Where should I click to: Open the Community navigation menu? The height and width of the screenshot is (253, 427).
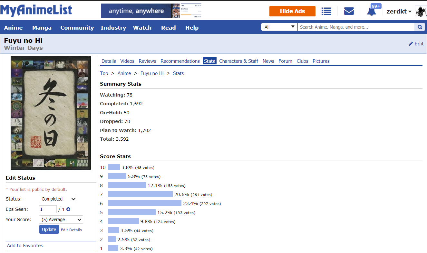pyautogui.click(x=77, y=28)
